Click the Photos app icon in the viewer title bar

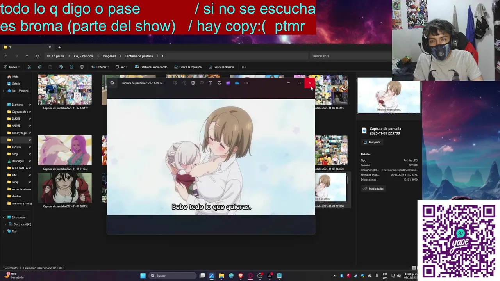click(112, 83)
